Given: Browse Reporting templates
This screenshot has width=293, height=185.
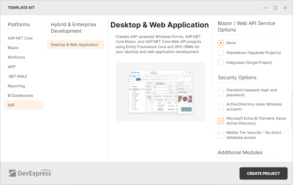Looking at the screenshot, I should [16, 86].
